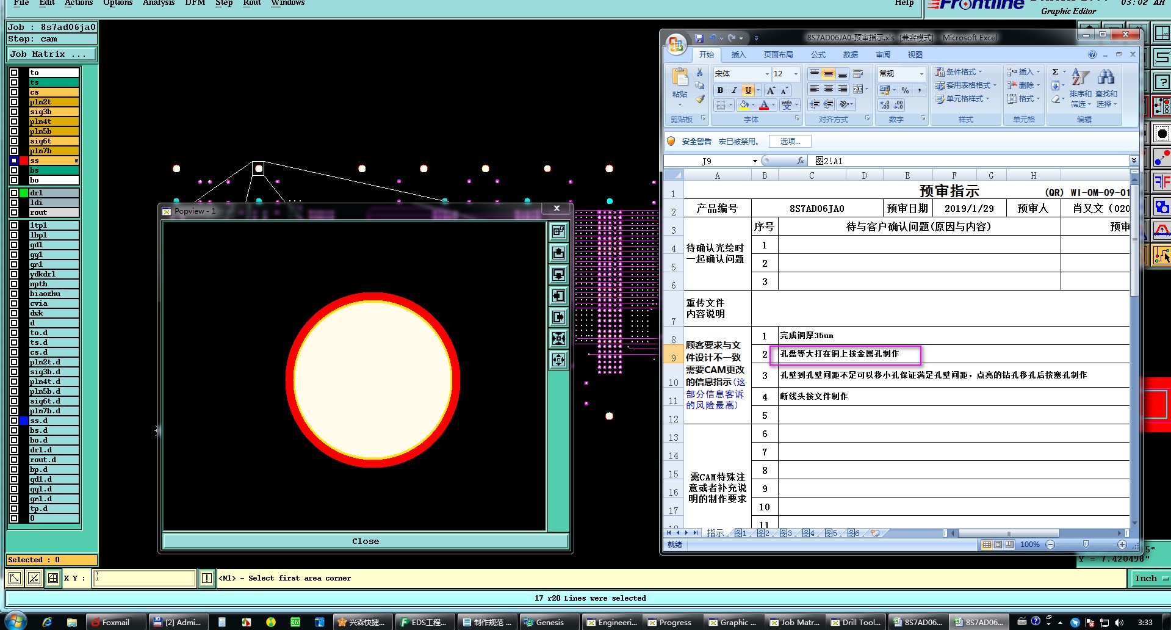The image size is (1171, 630).
Task: Toggle bold formatting in Excel ribbon
Action: tap(720, 90)
